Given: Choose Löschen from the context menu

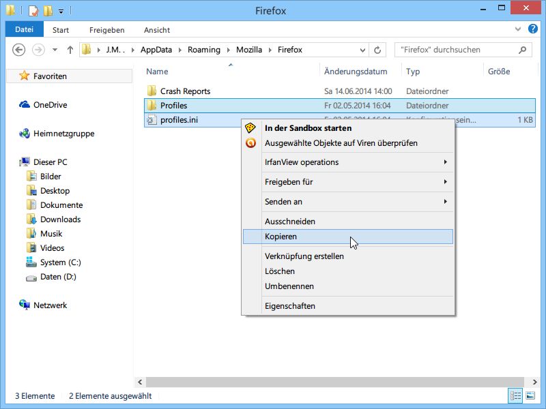Looking at the screenshot, I should 348,271.
